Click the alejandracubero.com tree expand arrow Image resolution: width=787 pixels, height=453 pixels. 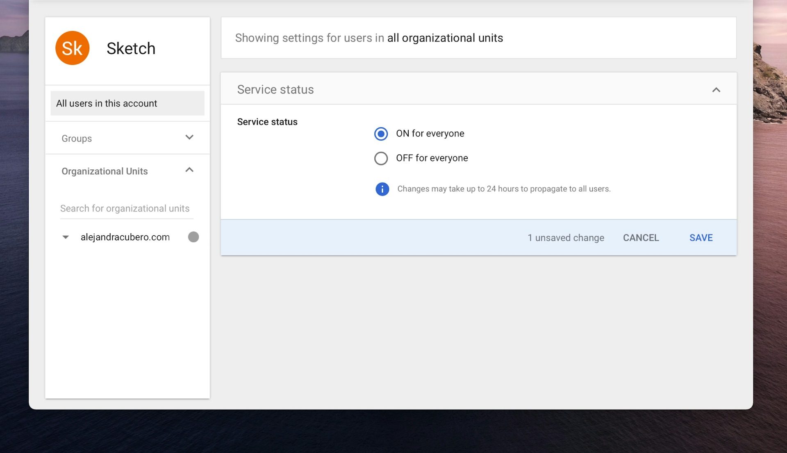pyautogui.click(x=65, y=236)
